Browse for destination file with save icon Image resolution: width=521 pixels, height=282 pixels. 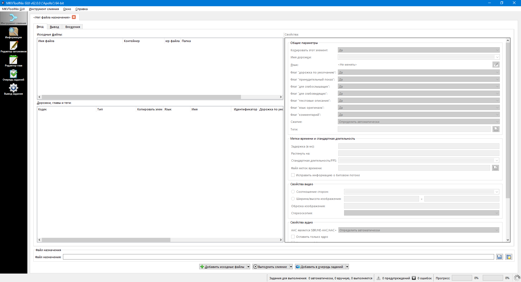(x=500, y=257)
